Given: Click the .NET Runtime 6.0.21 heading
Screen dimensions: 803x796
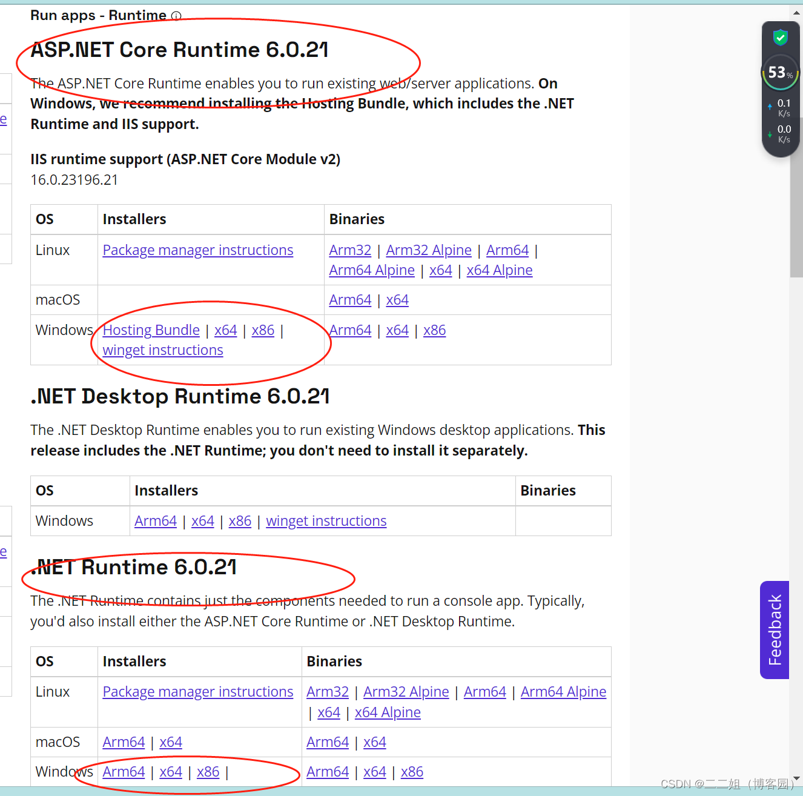Looking at the screenshot, I should coord(134,567).
